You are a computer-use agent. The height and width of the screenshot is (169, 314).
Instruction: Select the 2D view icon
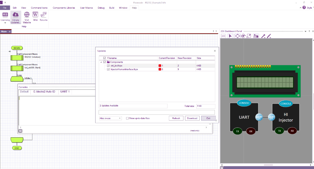[223, 36]
